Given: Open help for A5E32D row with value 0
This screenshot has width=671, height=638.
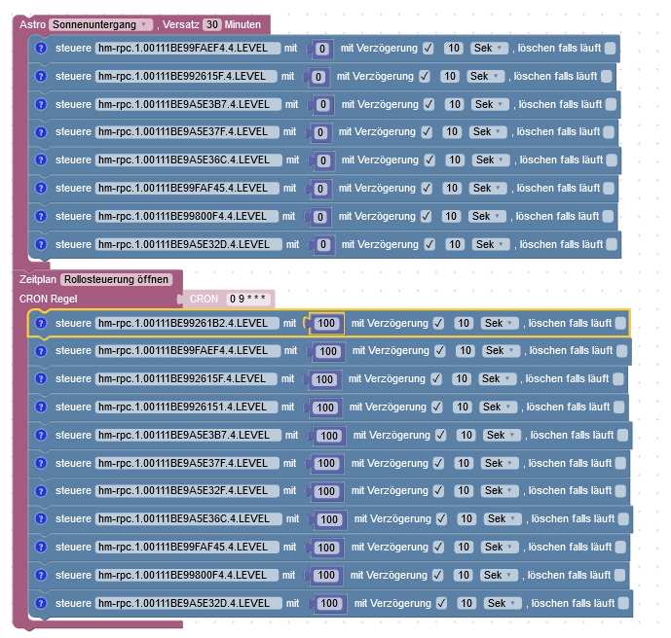Looking at the screenshot, I should [x=41, y=244].
